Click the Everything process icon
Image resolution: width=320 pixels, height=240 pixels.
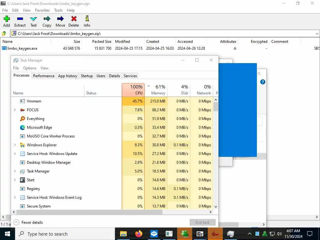pyautogui.click(x=22, y=118)
